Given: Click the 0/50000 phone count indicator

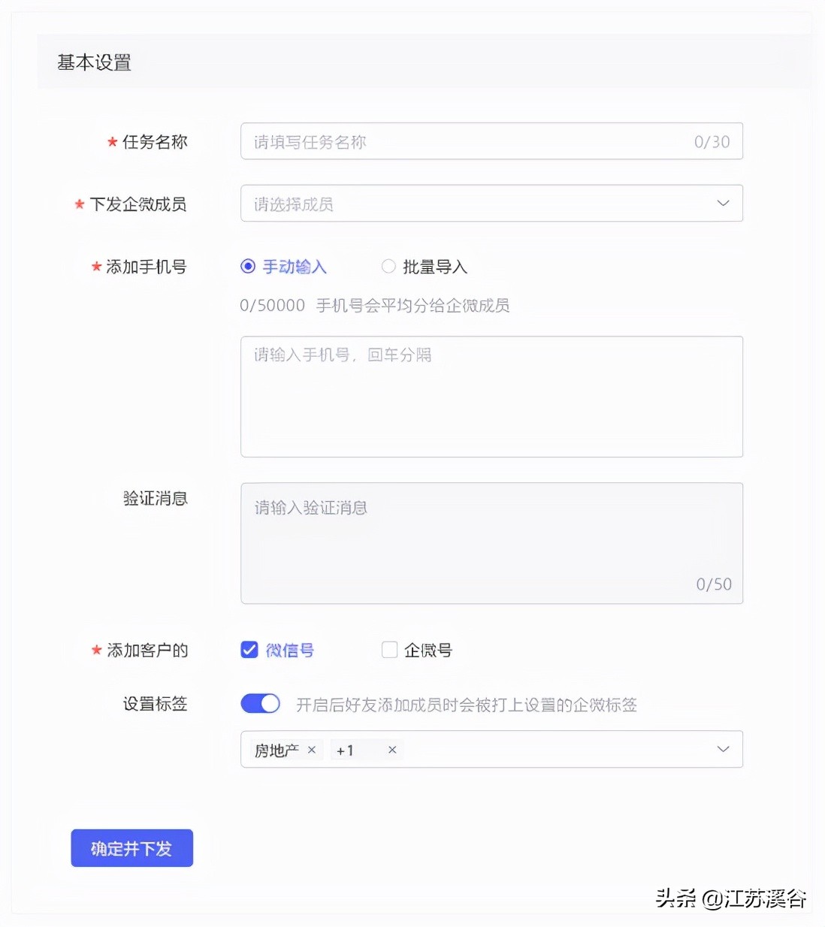Looking at the screenshot, I should click(272, 305).
